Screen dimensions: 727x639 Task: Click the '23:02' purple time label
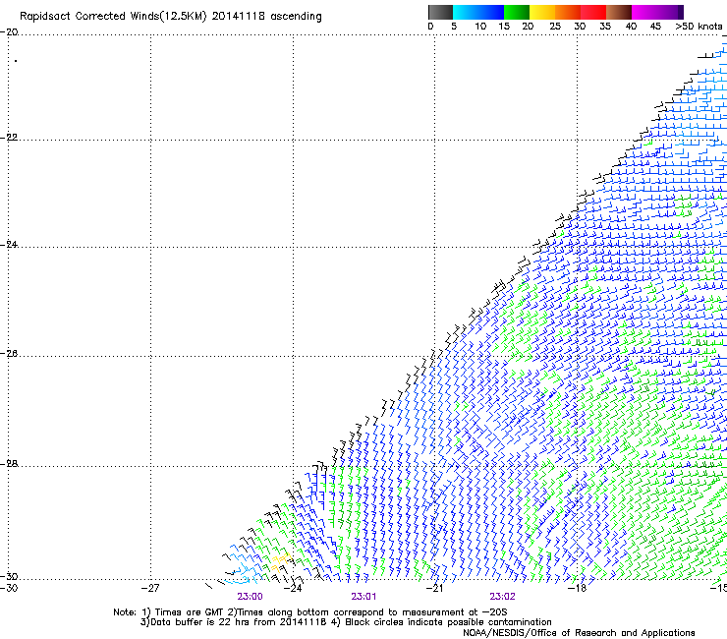coord(502,597)
